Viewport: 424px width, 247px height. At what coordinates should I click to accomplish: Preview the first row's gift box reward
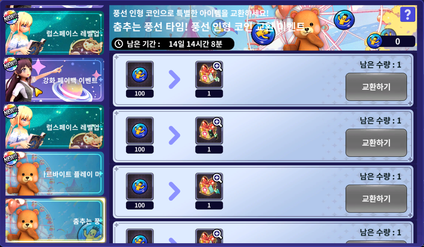tap(209, 75)
